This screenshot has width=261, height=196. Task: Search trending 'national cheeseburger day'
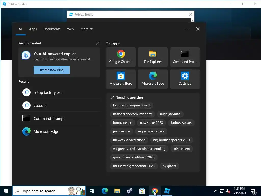[132, 114]
